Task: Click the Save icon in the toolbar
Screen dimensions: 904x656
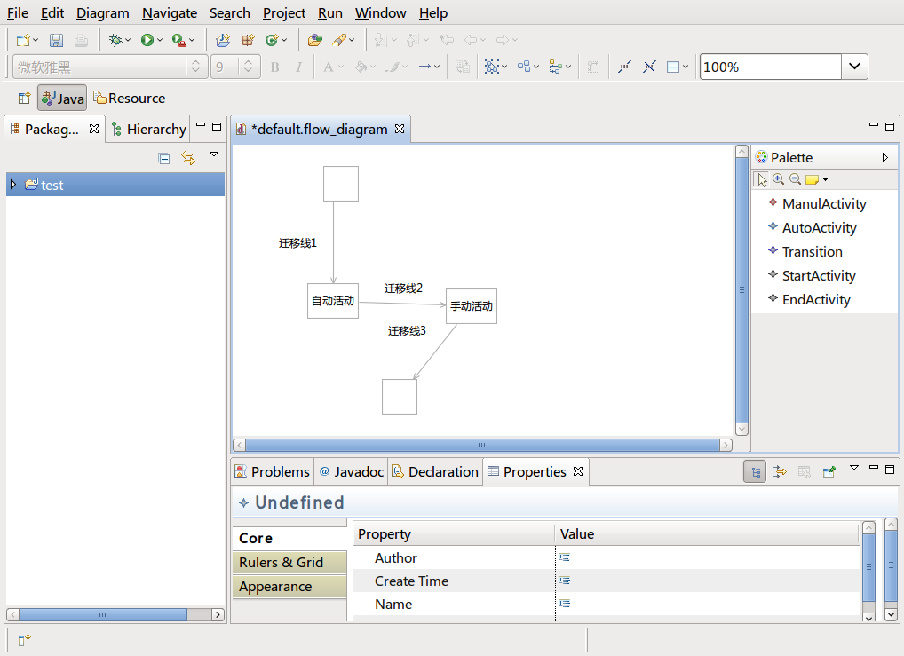Action: tap(56, 40)
